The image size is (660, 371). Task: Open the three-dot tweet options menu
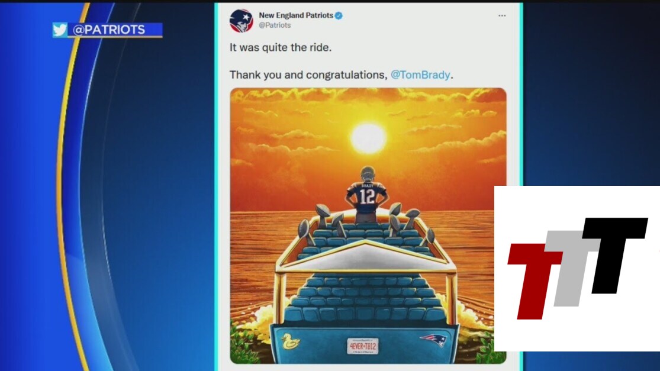click(x=502, y=15)
